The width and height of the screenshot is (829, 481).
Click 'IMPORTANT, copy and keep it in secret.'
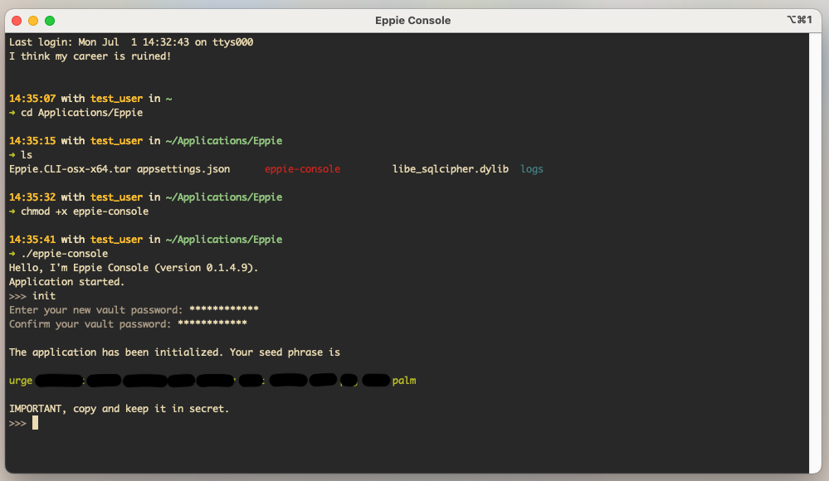(119, 409)
